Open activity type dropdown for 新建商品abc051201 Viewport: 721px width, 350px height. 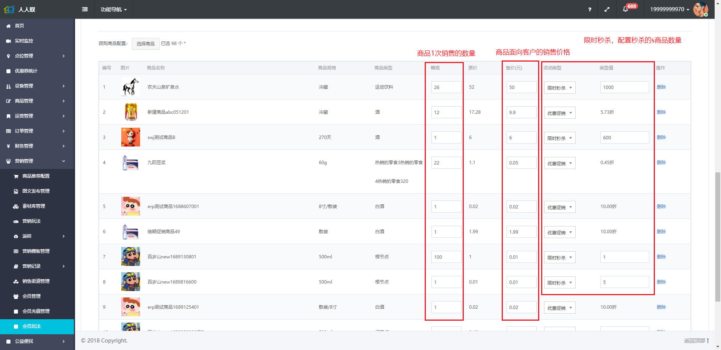pyautogui.click(x=560, y=113)
